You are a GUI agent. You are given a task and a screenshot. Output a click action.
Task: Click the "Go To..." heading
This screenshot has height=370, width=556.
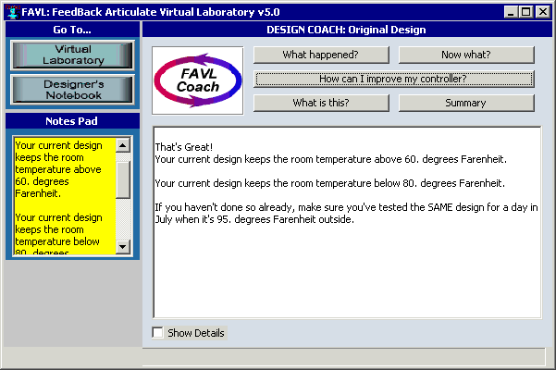coord(72,30)
